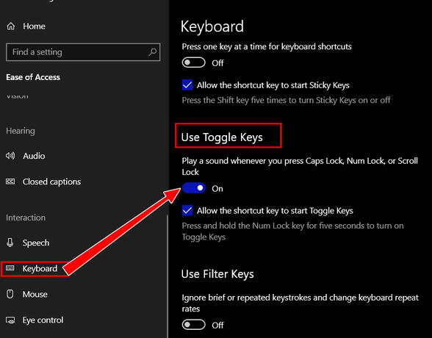This screenshot has height=338, width=432.
Task: Select the Audio speaker icon
Action: coord(10,156)
